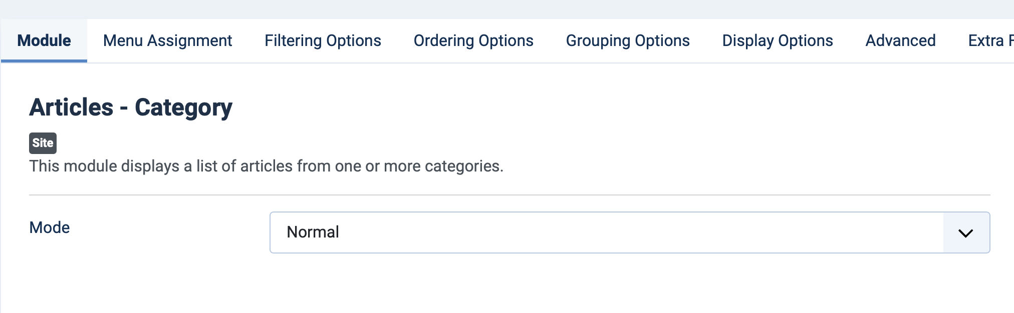Image resolution: width=1014 pixels, height=313 pixels.
Task: Go to the Filtering Options tab
Action: coord(323,40)
